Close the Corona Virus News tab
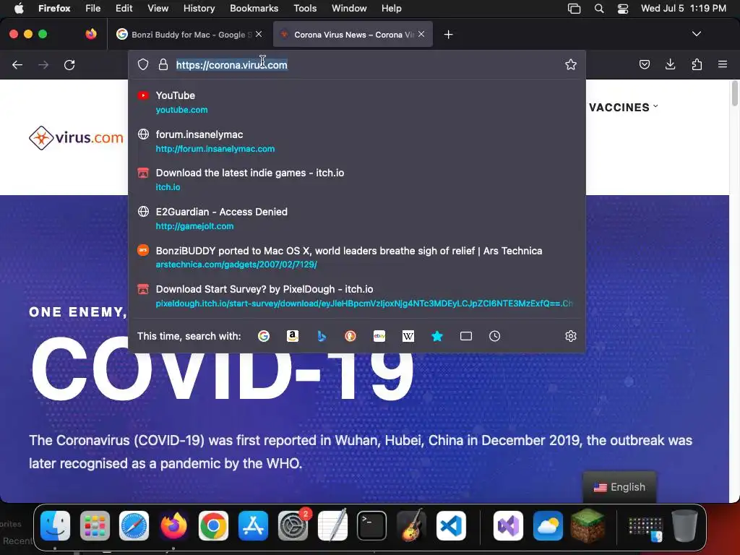The height and width of the screenshot is (555, 740). pos(421,35)
